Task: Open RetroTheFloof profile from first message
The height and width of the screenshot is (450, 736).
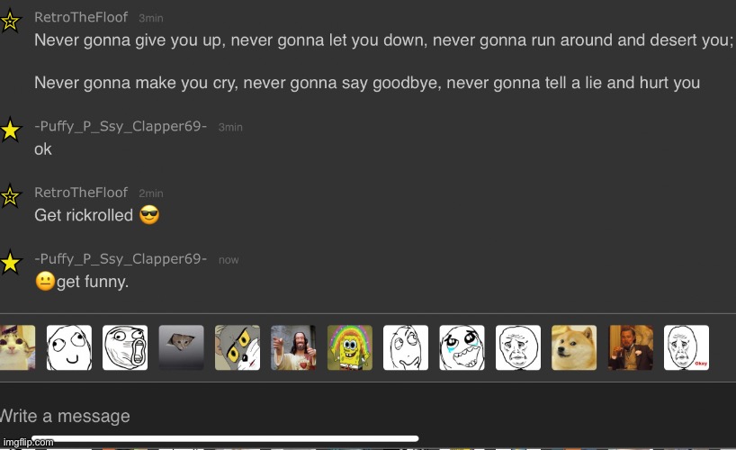Action: [81, 17]
